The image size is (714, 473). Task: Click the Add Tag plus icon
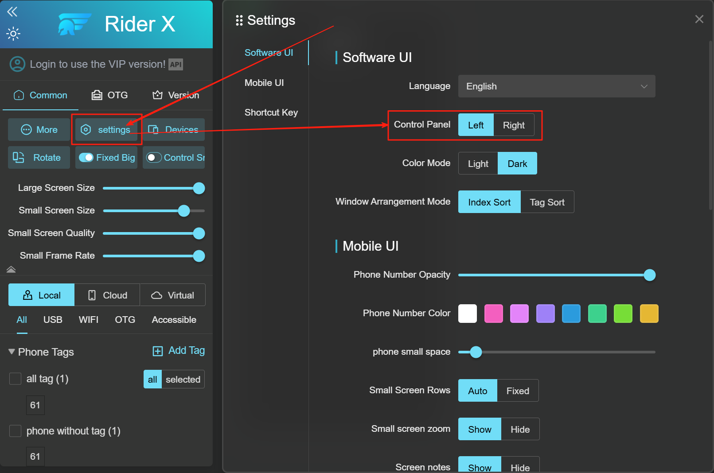pyautogui.click(x=158, y=351)
